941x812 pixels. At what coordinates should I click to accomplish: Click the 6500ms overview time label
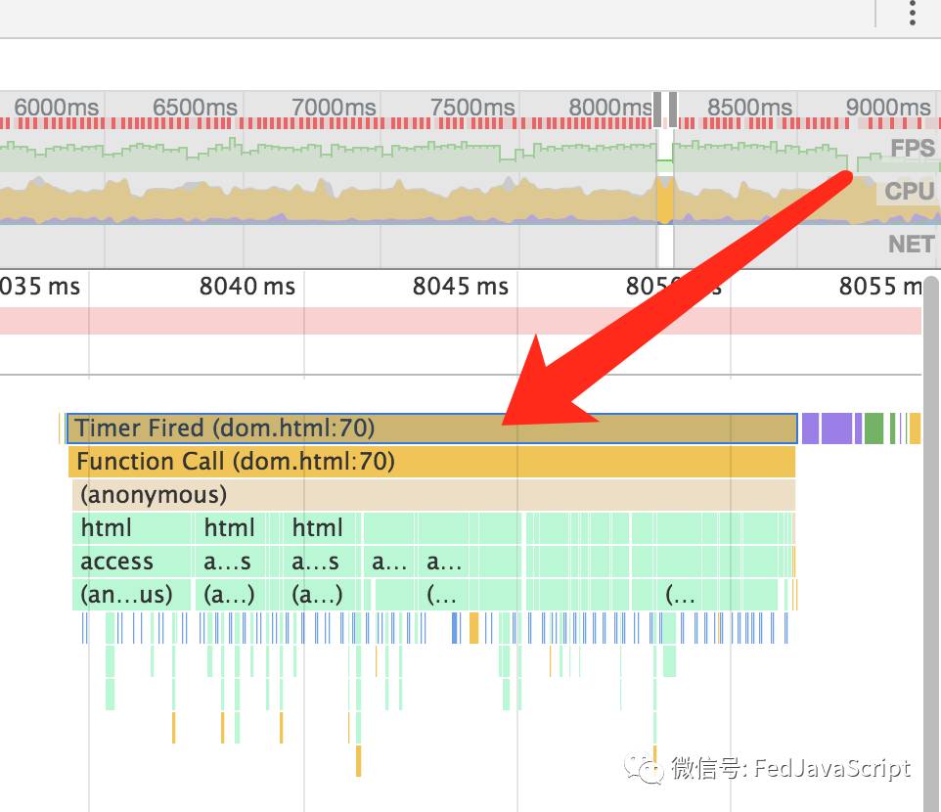tap(195, 108)
